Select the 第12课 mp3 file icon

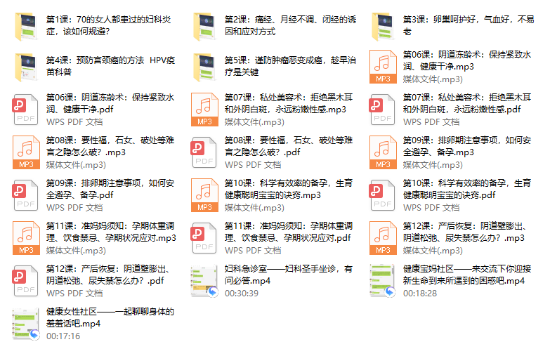point(383,238)
